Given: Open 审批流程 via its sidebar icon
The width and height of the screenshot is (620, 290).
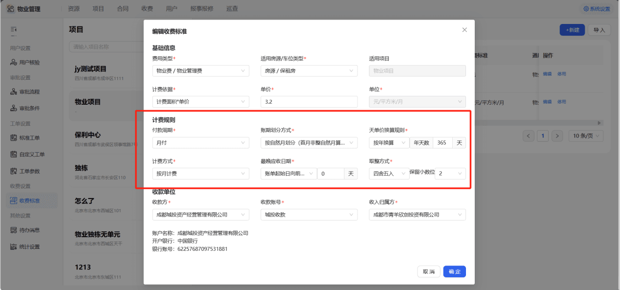Looking at the screenshot, I should (14, 92).
